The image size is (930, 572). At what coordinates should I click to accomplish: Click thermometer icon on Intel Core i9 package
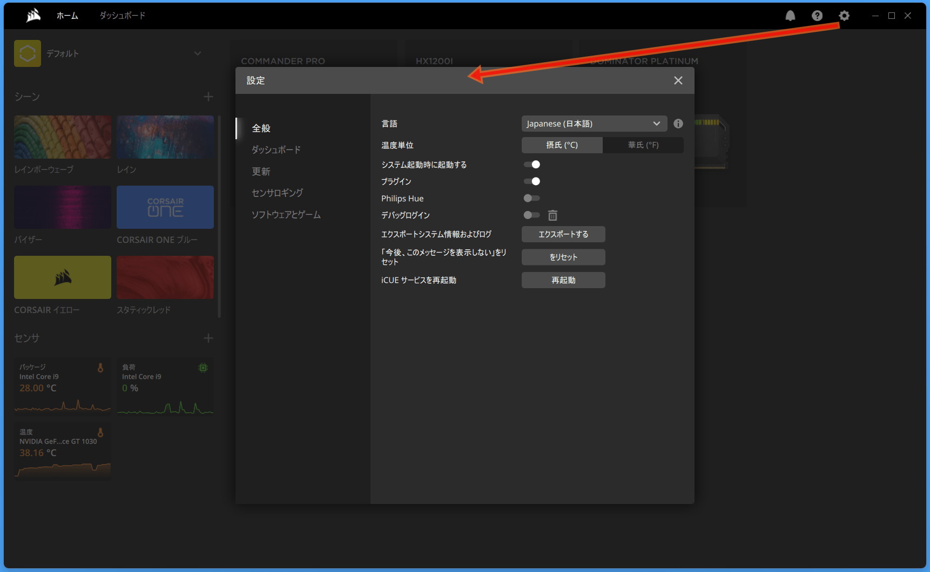tap(100, 368)
